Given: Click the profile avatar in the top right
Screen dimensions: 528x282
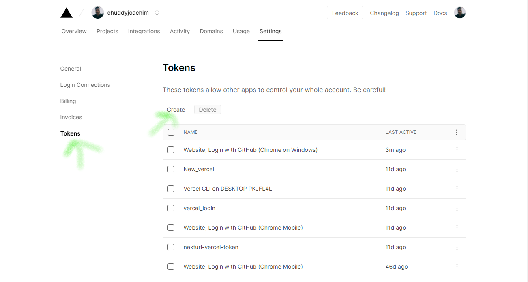Looking at the screenshot, I should [459, 12].
